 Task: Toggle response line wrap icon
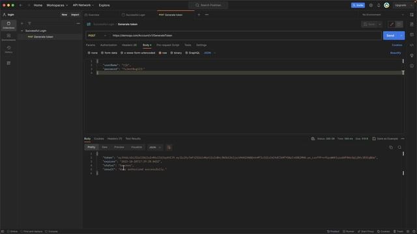click(169, 148)
